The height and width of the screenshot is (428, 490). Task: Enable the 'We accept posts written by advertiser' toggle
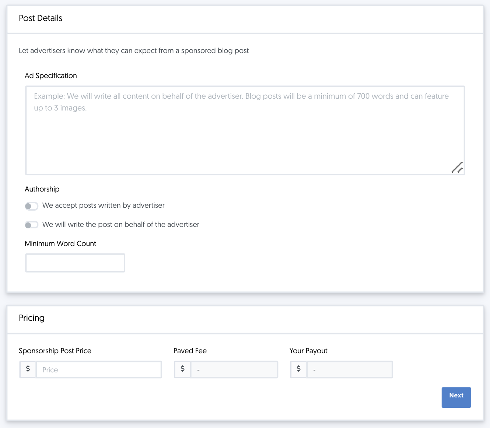tap(32, 206)
